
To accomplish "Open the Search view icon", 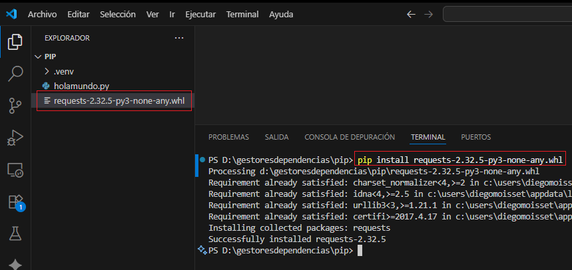I will coord(15,73).
